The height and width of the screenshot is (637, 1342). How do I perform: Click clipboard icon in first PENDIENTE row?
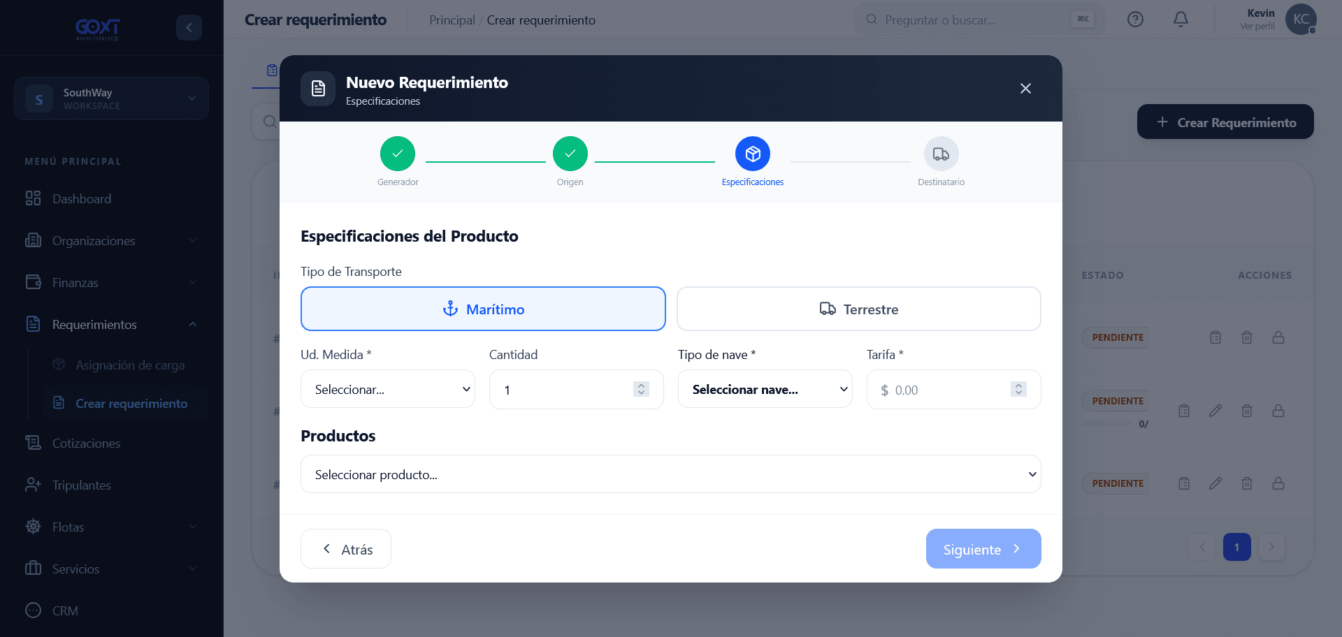coord(1215,337)
